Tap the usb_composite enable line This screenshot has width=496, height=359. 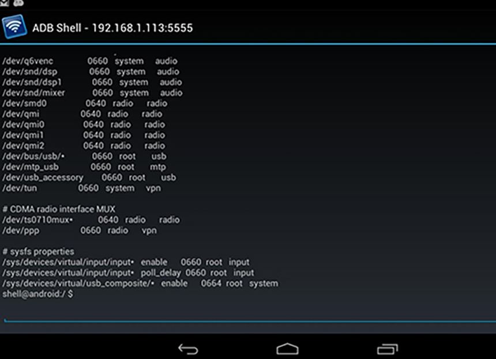point(140,284)
